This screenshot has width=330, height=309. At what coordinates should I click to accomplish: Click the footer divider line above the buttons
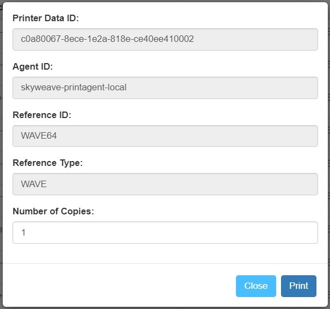coord(165,263)
